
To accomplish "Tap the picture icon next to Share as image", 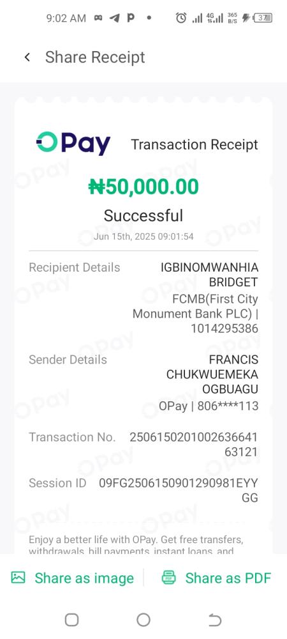I will coord(18,578).
